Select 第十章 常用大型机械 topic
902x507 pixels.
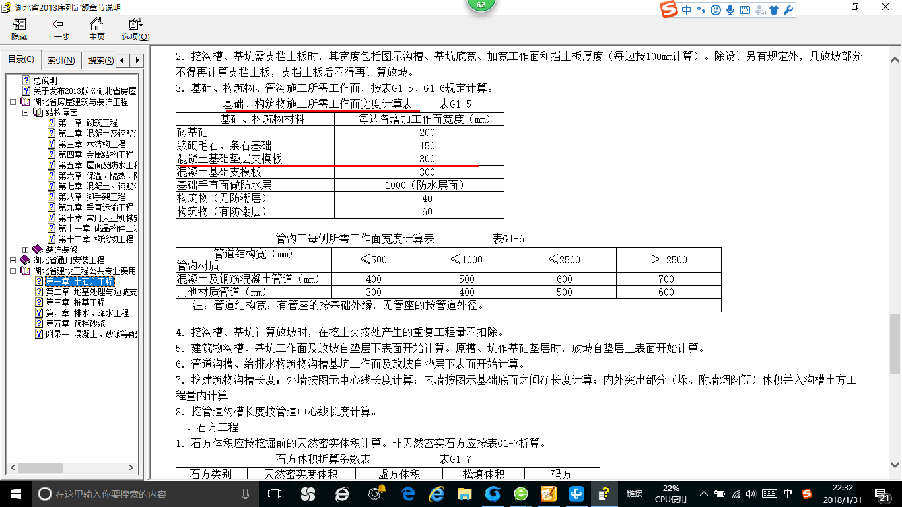pyautogui.click(x=97, y=218)
